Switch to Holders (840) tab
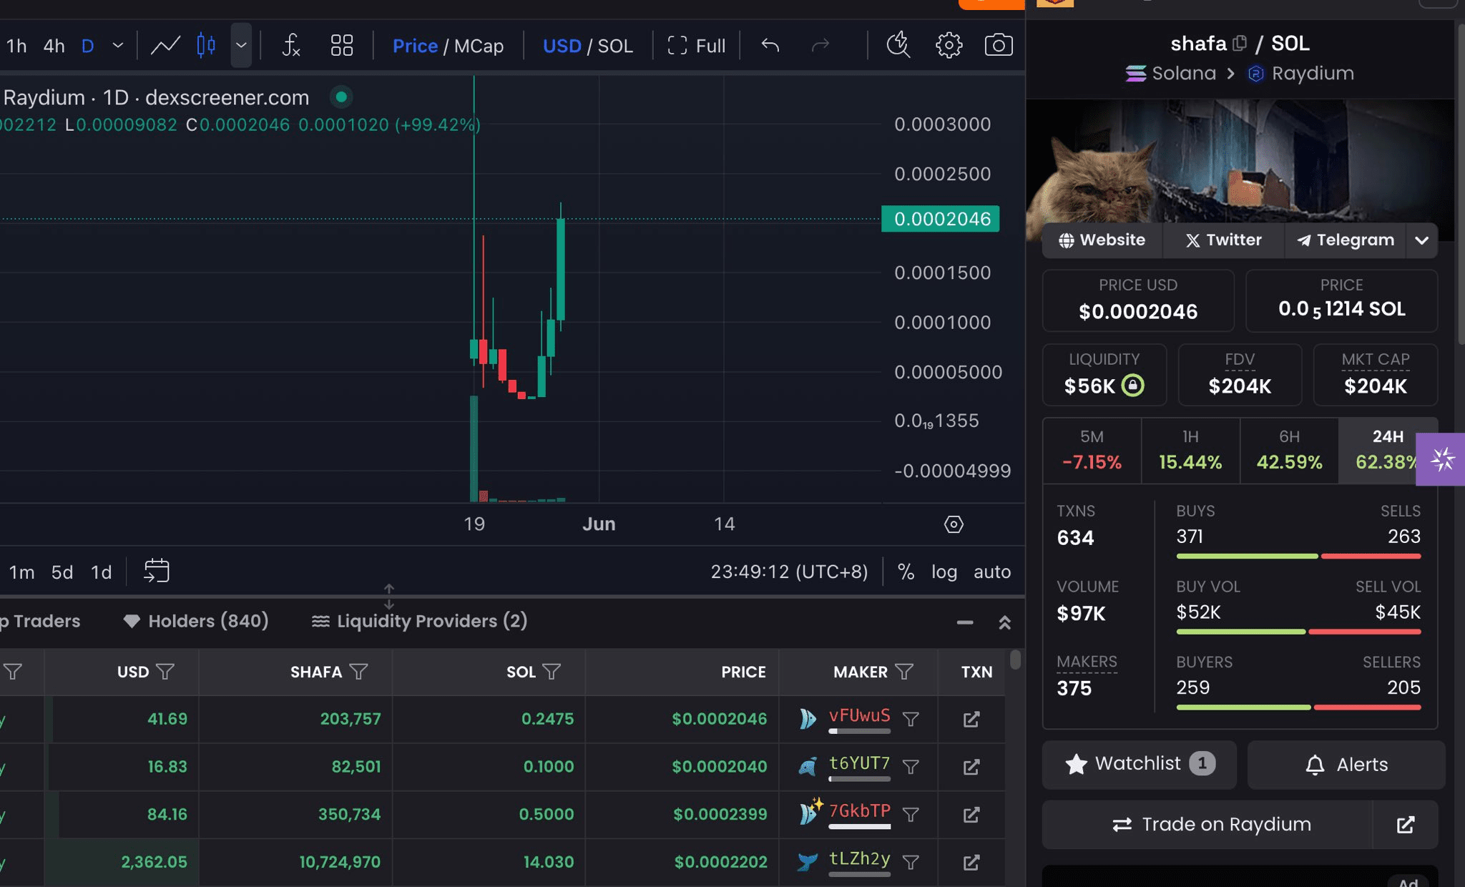1465x887 pixels. point(196,621)
